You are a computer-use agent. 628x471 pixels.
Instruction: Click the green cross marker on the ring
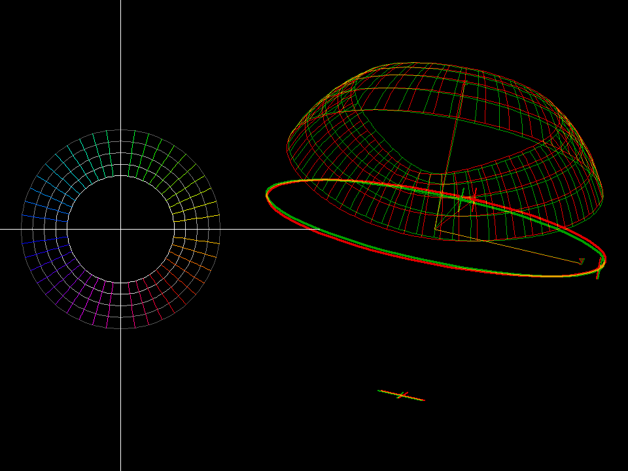(x=461, y=197)
